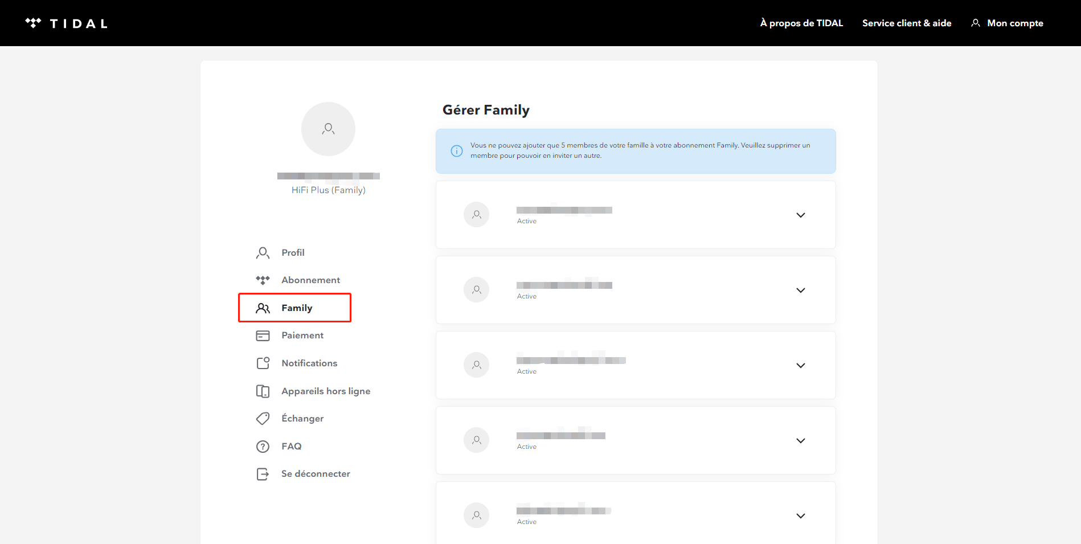Click the info icon in the blue notice
The image size is (1081, 544).
point(457,151)
